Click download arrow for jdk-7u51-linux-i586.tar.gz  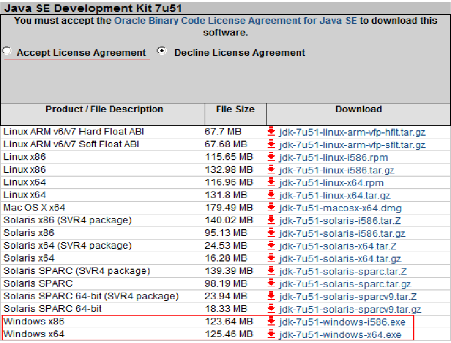271,170
